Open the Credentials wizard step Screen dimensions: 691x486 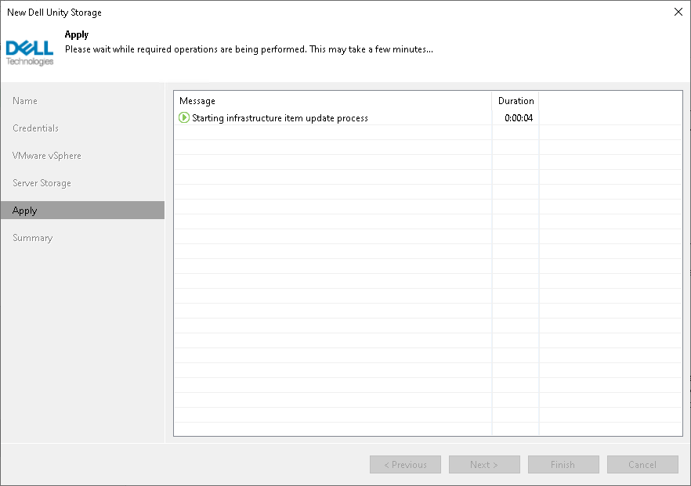click(x=35, y=128)
